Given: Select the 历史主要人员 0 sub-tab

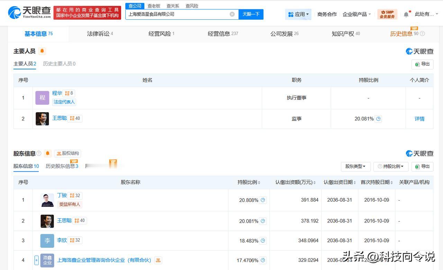Looking at the screenshot, I should [59, 64].
